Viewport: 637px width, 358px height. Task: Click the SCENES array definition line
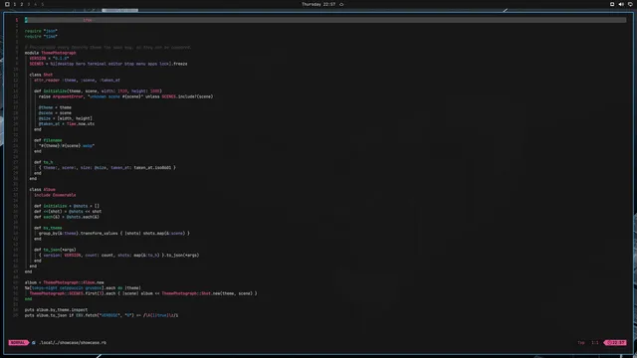pos(108,64)
